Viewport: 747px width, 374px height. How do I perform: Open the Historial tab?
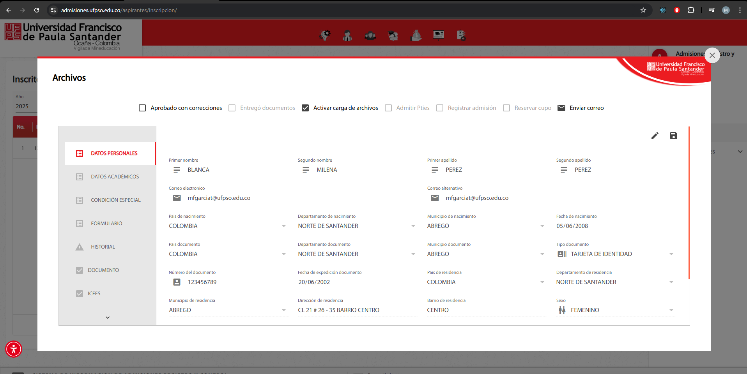coord(103,247)
